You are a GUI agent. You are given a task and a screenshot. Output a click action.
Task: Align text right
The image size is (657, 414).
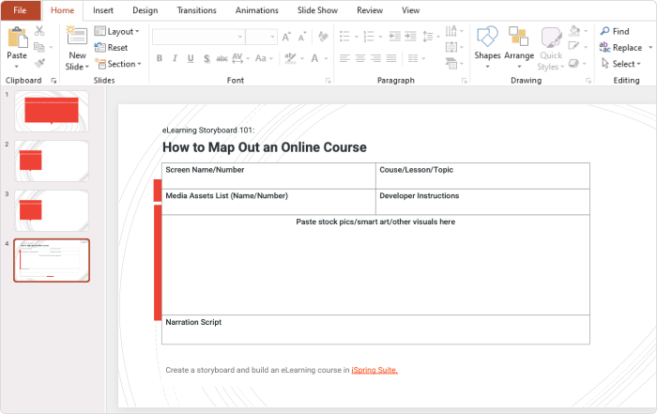coord(375,58)
